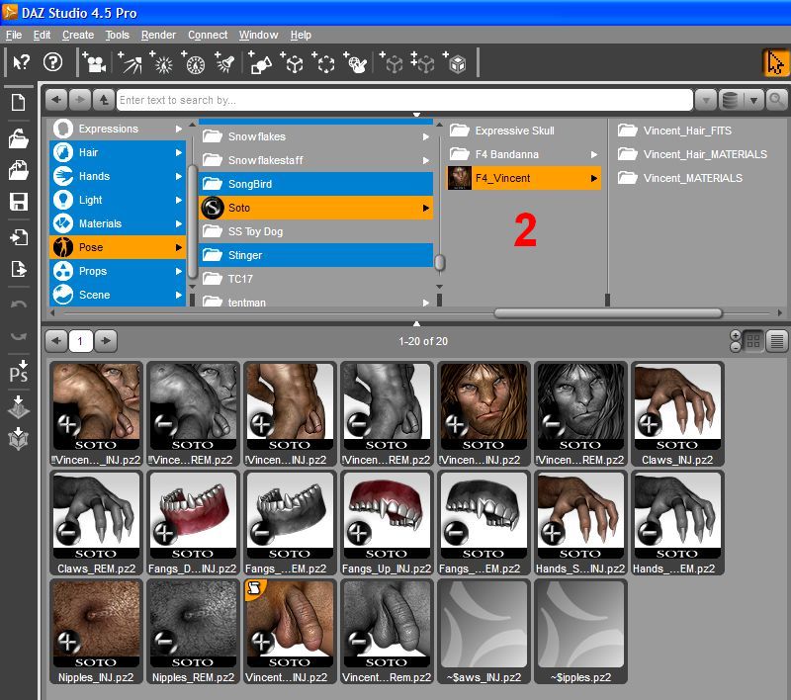
Task: Go to the previous results page
Action: coord(56,341)
